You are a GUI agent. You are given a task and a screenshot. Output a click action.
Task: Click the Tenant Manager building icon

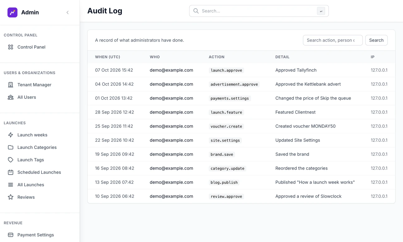point(11,85)
